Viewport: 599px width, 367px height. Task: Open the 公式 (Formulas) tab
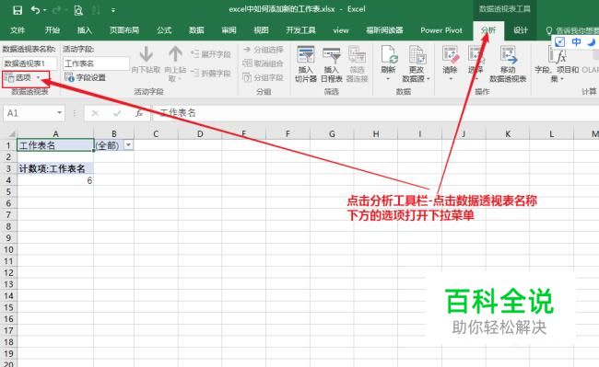(164, 30)
